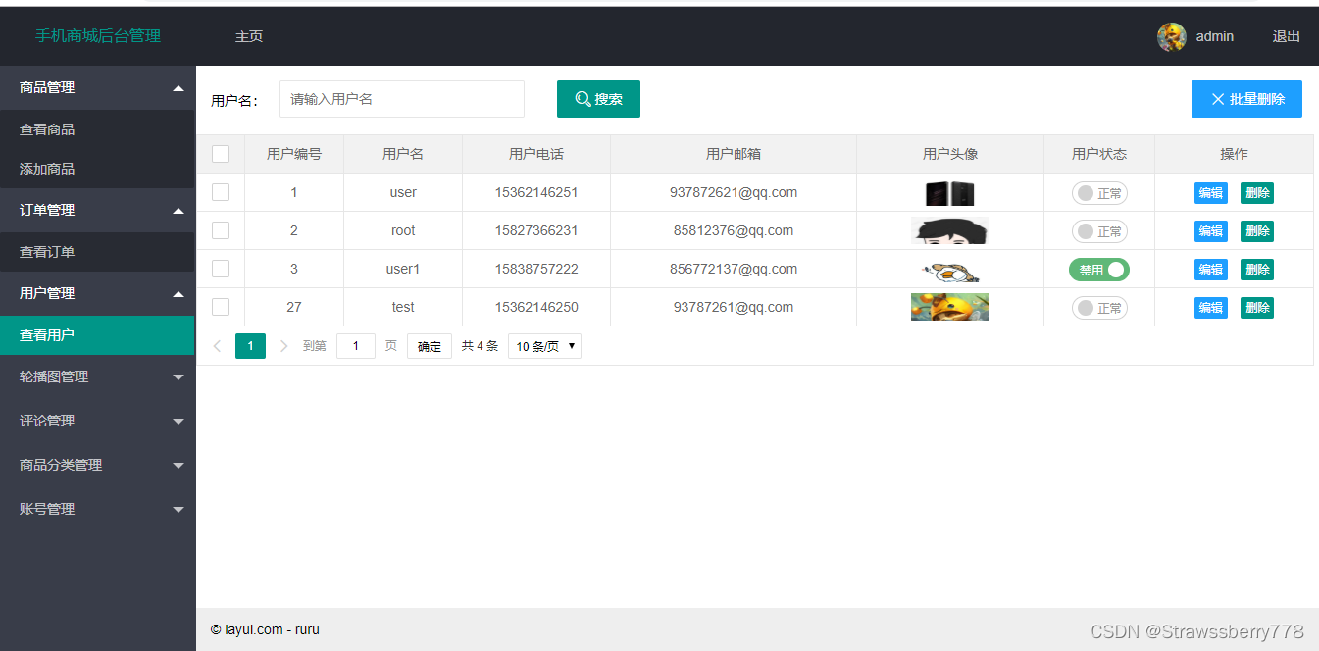Click 退出 to log out

coord(1286,36)
